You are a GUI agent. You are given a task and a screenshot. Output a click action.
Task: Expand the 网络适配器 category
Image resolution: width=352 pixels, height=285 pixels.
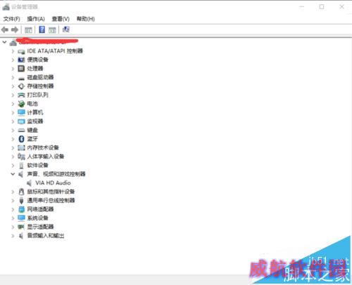[x=13, y=209]
